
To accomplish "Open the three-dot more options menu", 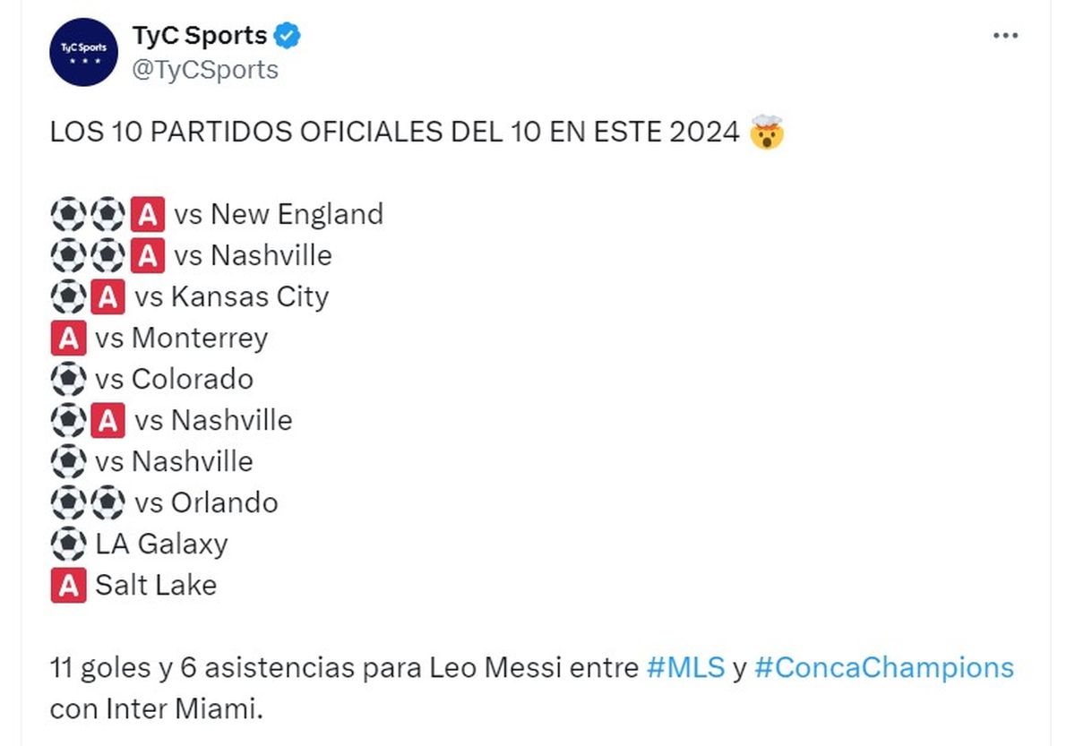I will (x=1007, y=36).
